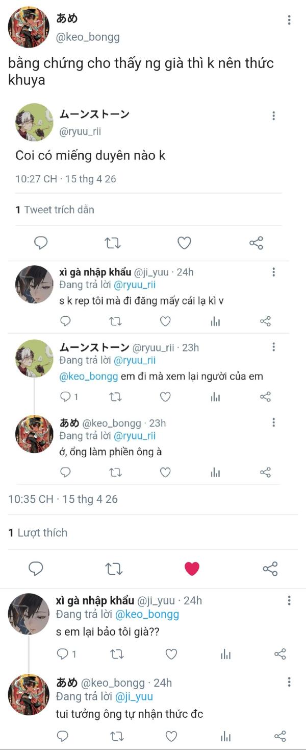Like the 'tui tưởng ông tự nhận thức đc' reply

(171, 736)
